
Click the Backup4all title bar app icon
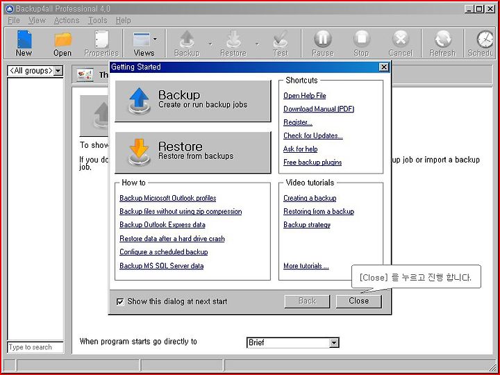10,9
